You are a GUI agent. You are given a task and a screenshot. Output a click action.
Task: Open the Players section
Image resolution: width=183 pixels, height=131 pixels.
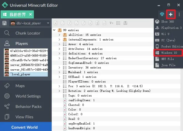[x=26, y=43]
